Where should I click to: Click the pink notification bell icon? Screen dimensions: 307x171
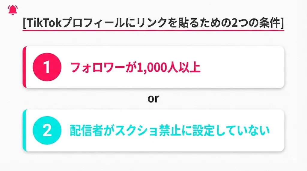click(12, 10)
